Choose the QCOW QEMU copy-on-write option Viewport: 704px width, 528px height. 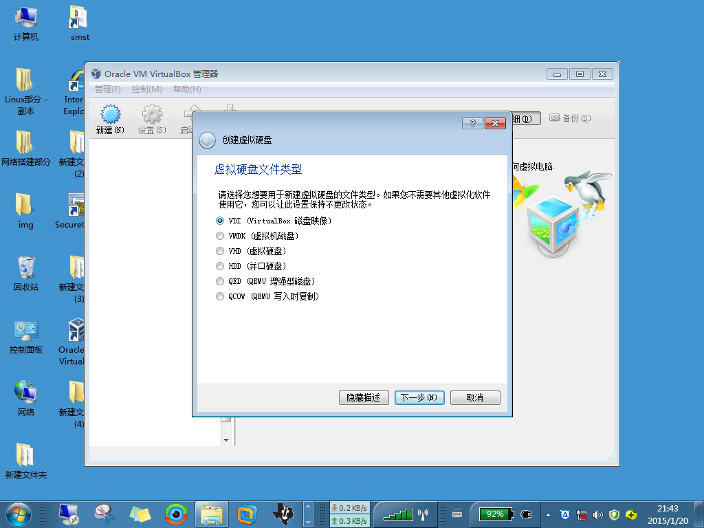coord(267,296)
